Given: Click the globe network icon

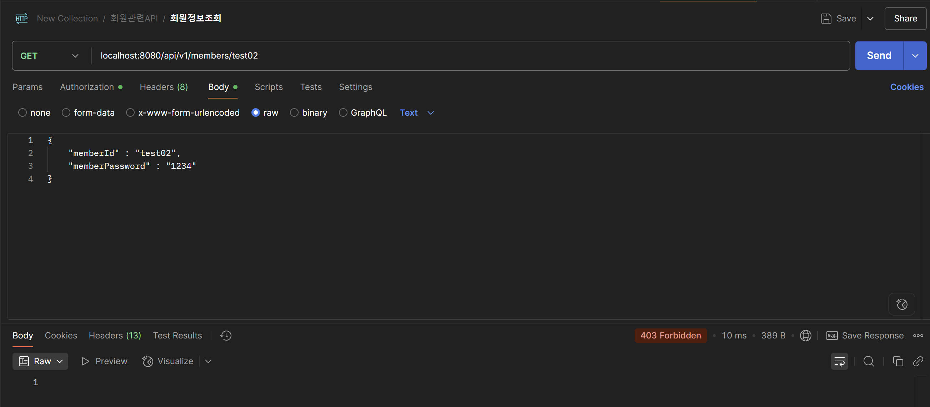Looking at the screenshot, I should (x=805, y=336).
